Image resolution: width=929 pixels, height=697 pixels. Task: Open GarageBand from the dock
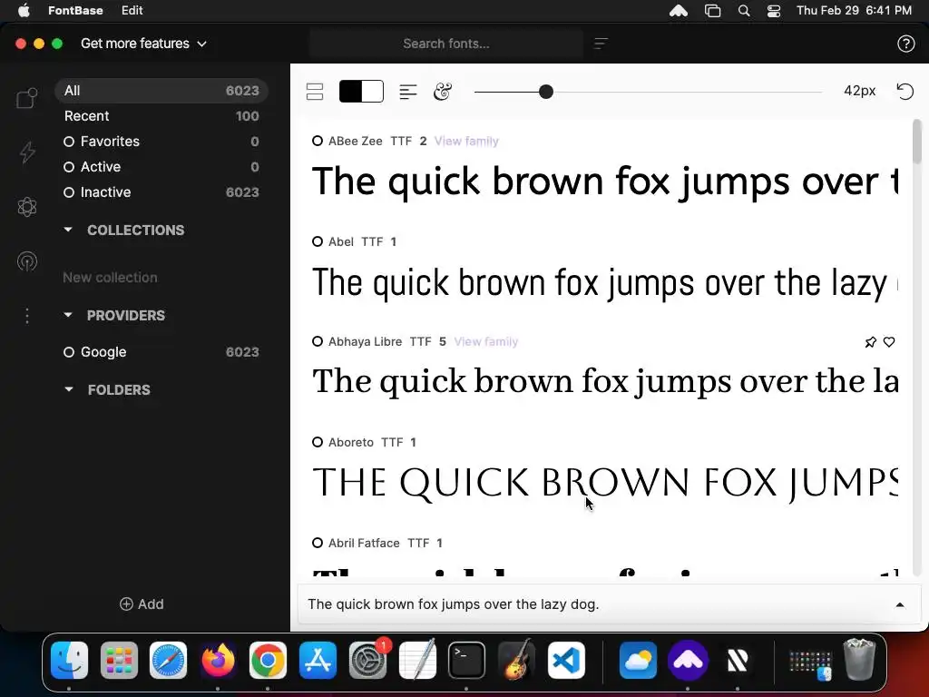(x=516, y=660)
